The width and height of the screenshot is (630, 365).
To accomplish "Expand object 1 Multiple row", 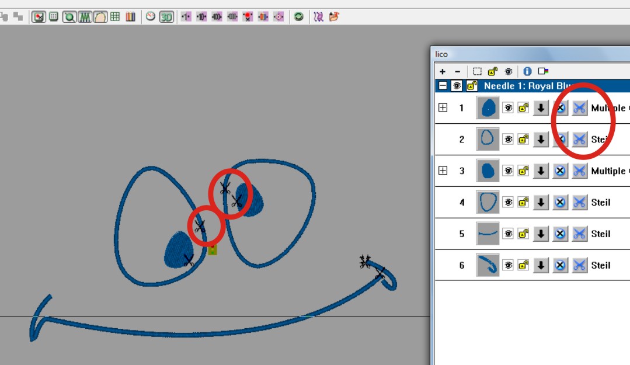I will [443, 107].
